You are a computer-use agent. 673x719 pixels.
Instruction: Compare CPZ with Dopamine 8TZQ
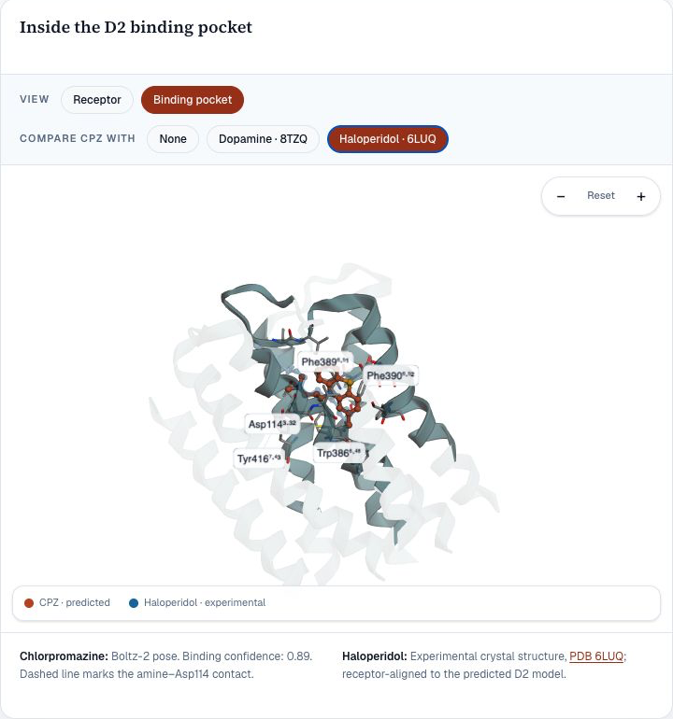point(263,139)
